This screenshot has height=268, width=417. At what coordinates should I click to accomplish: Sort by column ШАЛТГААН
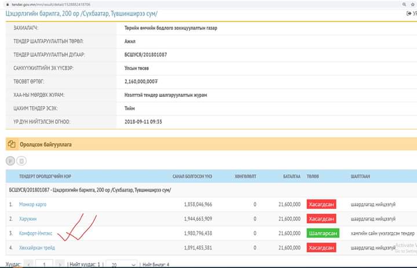pyautogui.click(x=360, y=176)
